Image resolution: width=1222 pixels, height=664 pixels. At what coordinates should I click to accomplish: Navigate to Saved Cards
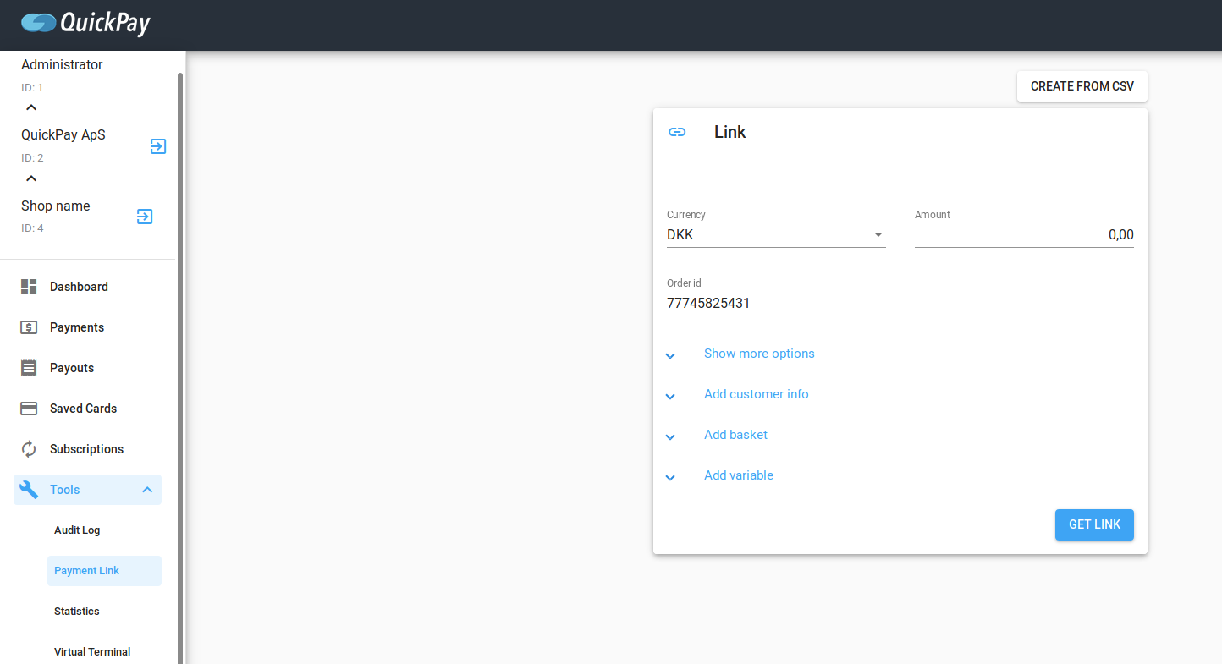coord(83,409)
